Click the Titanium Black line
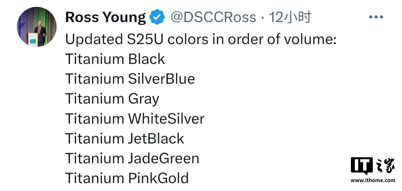The height and width of the screenshot is (191, 402). pyautogui.click(x=115, y=59)
